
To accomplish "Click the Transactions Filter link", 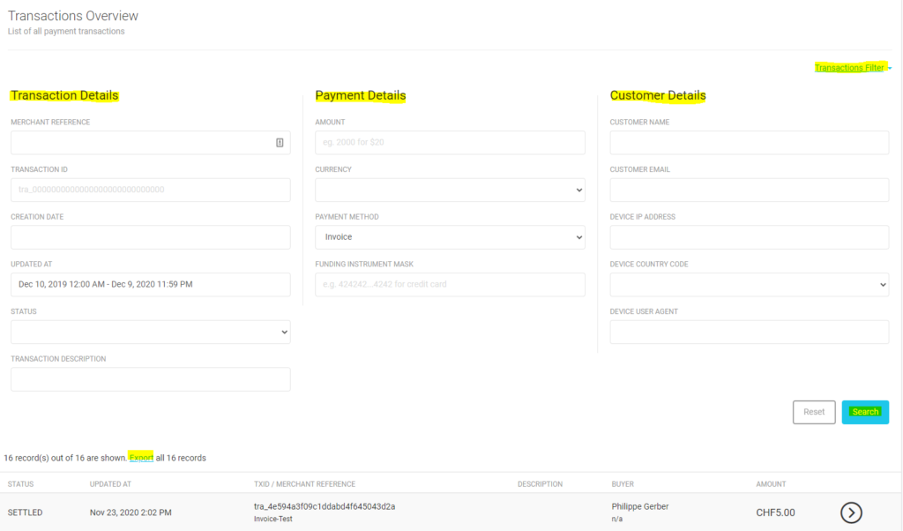I will [849, 68].
